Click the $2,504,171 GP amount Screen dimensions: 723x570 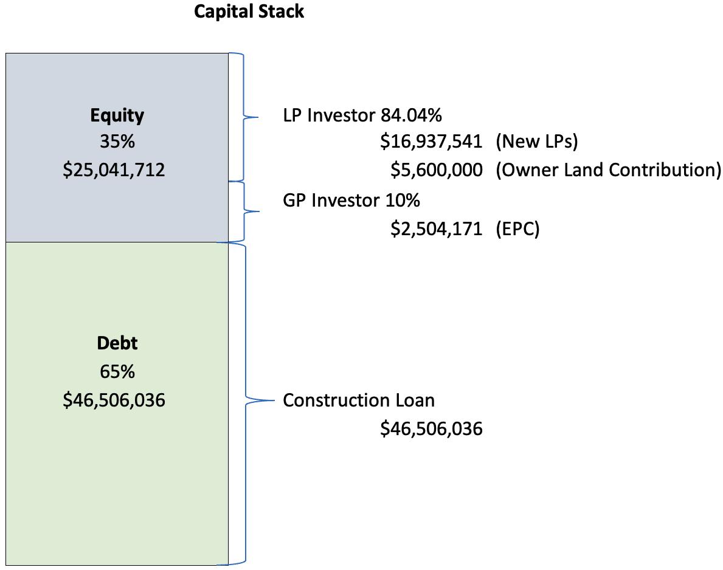coord(436,229)
